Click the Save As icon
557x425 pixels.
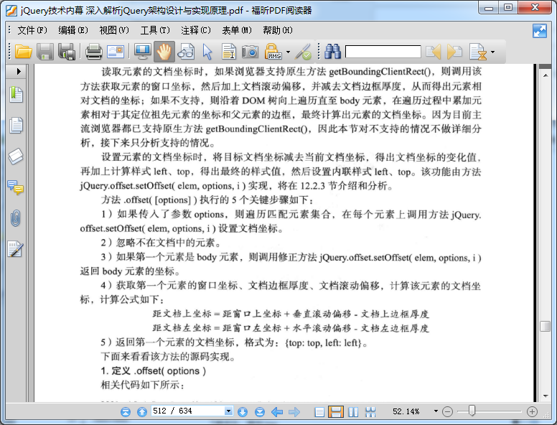[67, 52]
